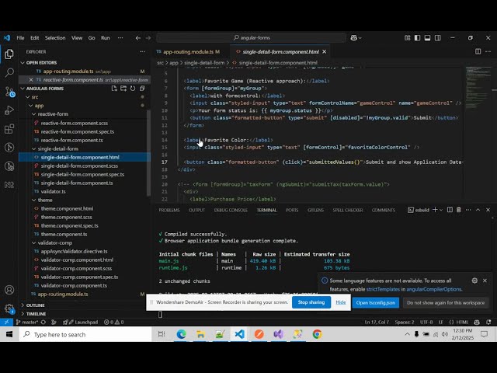Click New File icon in ANGULAR-FORMS header
The height and width of the screenshot is (373, 497).
114,89
